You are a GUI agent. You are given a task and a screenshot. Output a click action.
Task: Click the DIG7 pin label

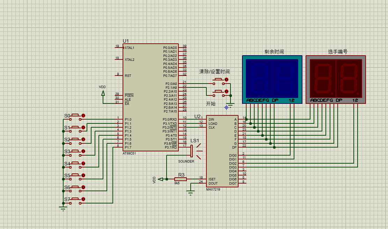pos(233,184)
